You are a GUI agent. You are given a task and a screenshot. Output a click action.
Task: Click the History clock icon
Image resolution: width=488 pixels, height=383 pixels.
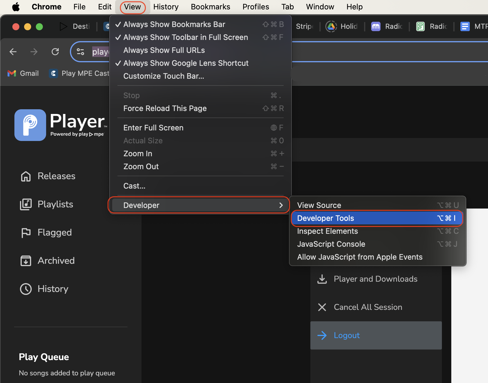click(x=26, y=289)
